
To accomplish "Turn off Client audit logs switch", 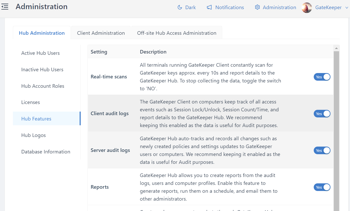I will coord(322,114).
